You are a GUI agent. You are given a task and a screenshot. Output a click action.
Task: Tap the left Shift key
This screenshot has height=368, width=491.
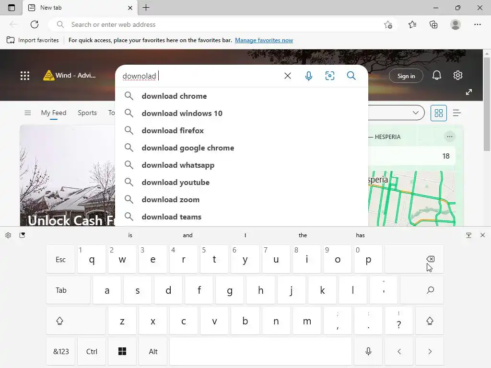click(76, 321)
